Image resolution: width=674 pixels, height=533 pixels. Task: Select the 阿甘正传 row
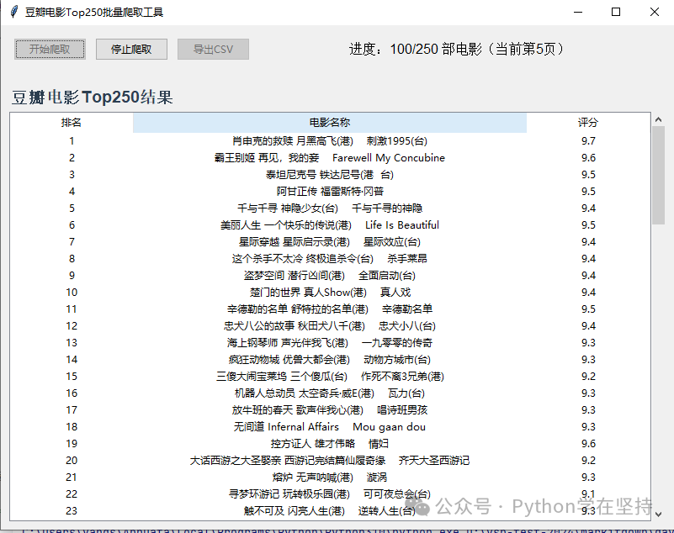(x=330, y=191)
